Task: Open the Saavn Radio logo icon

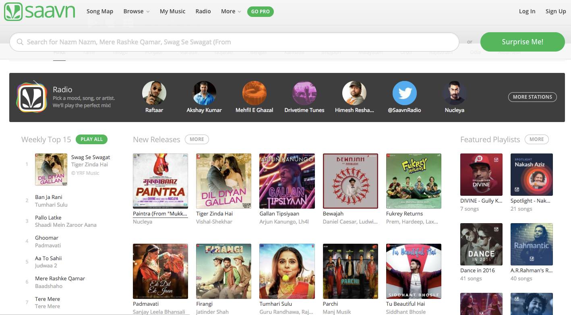Action: 32,97
